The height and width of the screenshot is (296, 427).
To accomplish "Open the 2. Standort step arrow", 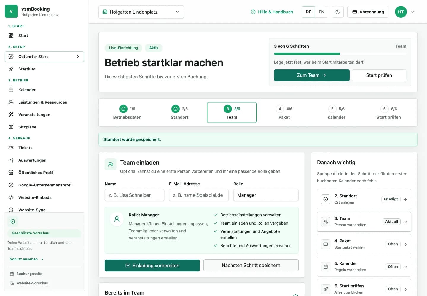I will tap(405, 199).
